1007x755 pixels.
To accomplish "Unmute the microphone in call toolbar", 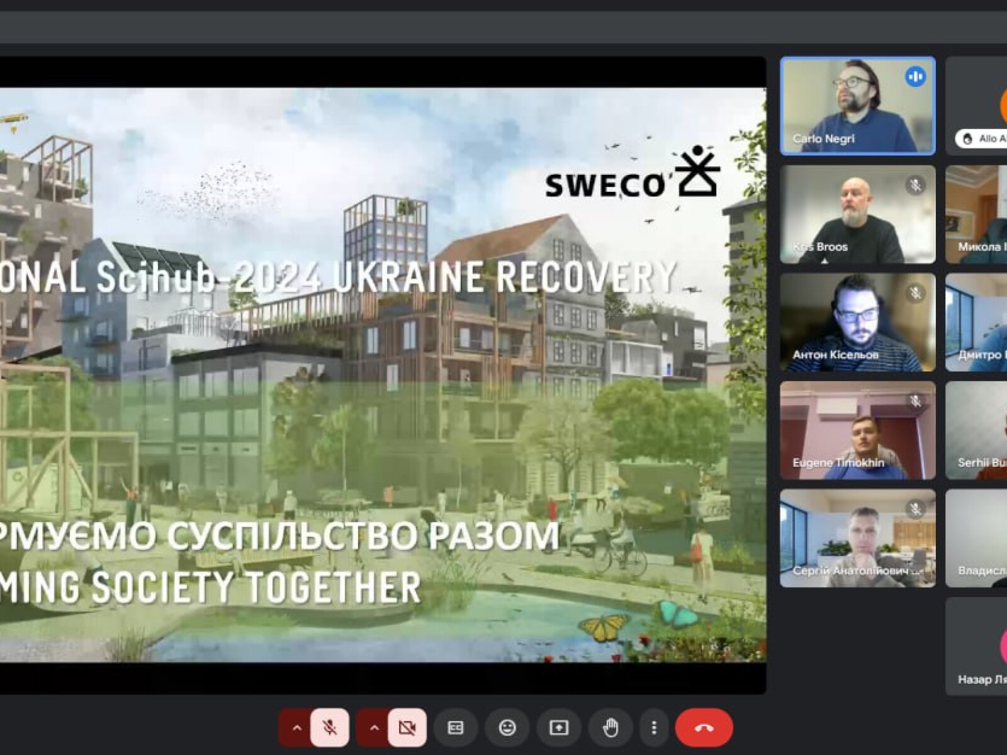I will click(x=329, y=728).
